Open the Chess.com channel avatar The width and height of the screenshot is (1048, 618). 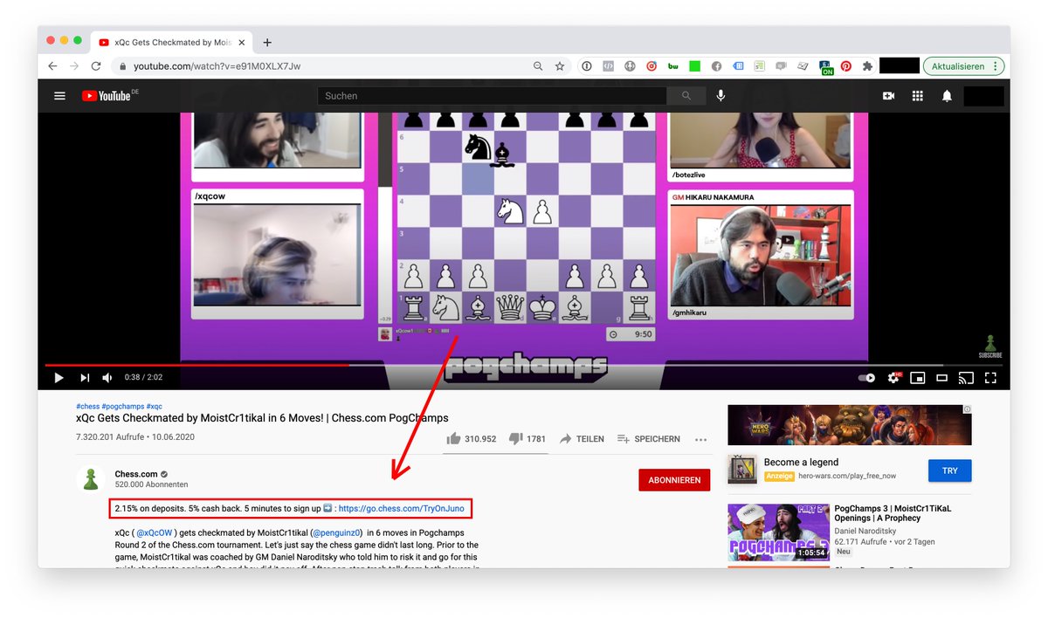(91, 479)
